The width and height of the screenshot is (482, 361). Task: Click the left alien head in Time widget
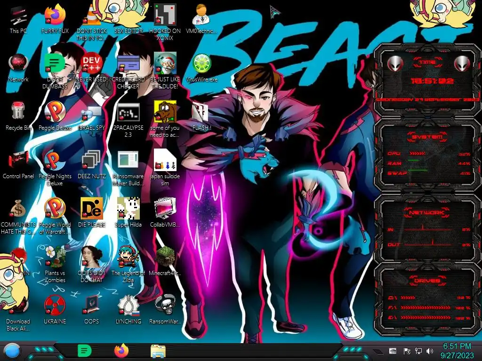pos(395,63)
